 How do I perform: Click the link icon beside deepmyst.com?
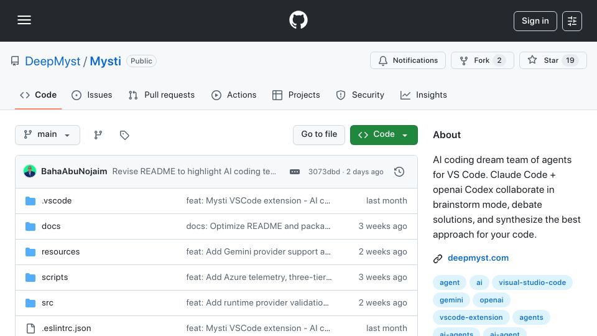438,259
